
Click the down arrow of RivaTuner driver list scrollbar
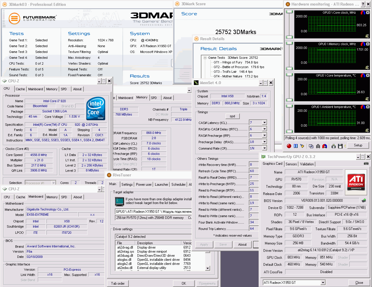click(x=208, y=268)
